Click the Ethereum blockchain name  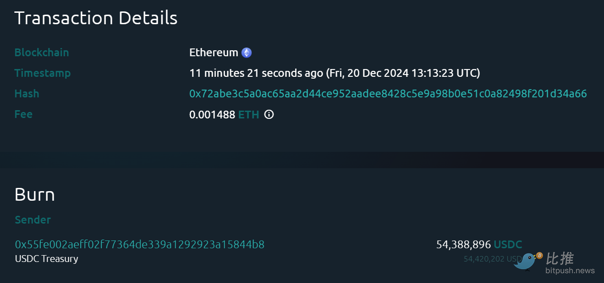[x=214, y=53]
